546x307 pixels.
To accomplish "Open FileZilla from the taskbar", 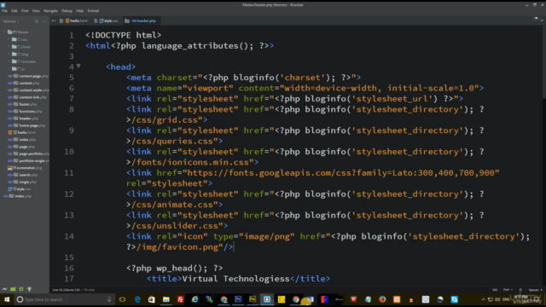I will (x=180, y=299).
